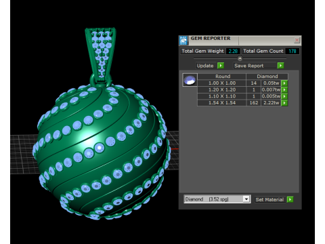Select the round gem thumbnail
325x244 pixels.
tap(190, 80)
